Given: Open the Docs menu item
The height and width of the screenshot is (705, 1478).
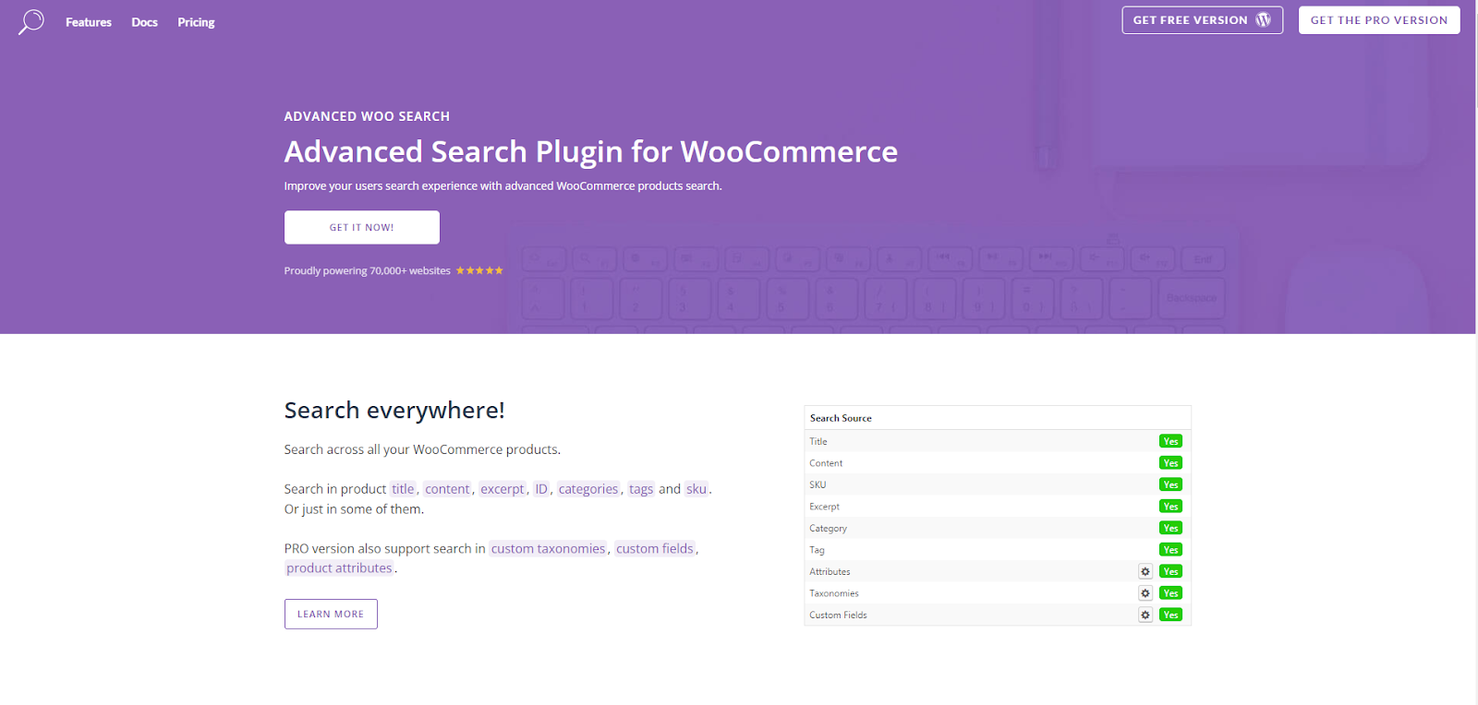Looking at the screenshot, I should pos(144,22).
